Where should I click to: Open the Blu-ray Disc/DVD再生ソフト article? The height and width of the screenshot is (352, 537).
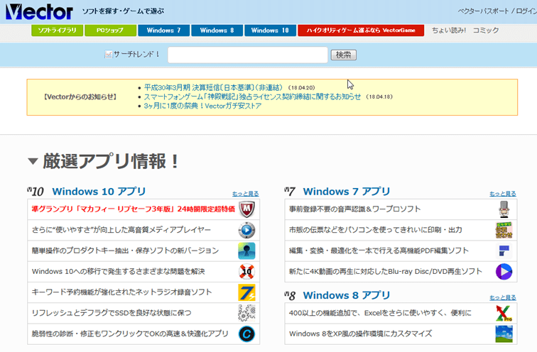point(385,272)
